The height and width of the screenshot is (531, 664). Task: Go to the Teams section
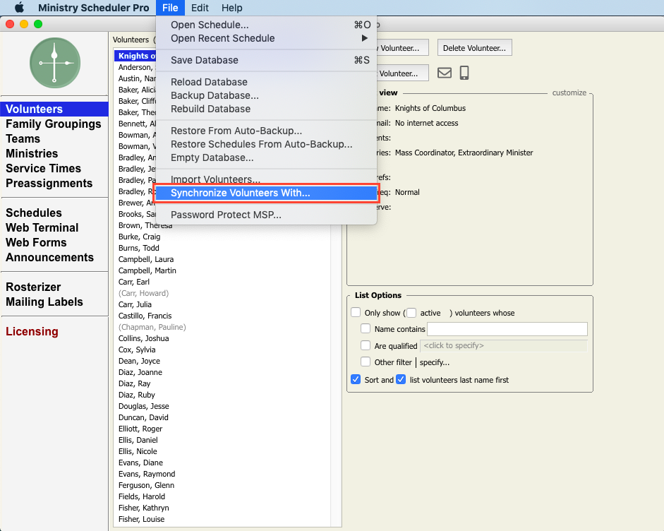(x=23, y=138)
